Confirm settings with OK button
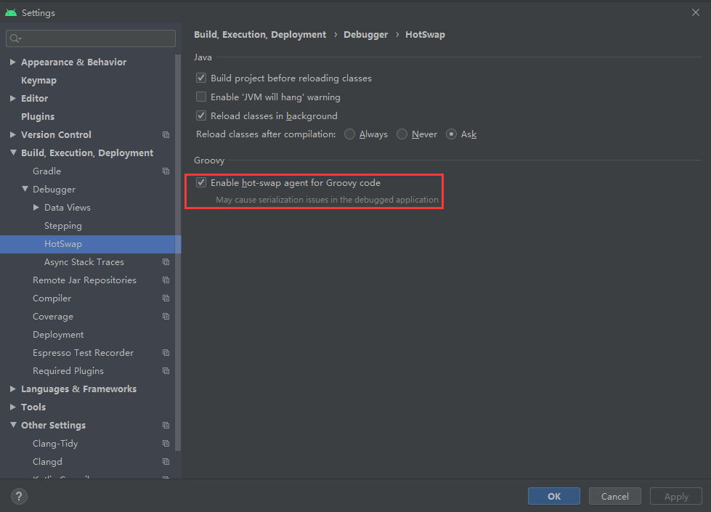Screen dimensions: 711x512 coord(554,496)
